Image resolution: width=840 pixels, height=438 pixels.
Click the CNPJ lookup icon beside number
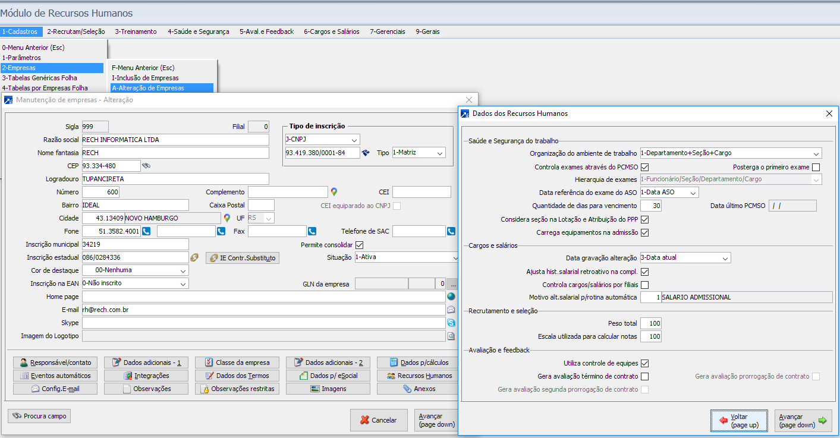(x=366, y=153)
